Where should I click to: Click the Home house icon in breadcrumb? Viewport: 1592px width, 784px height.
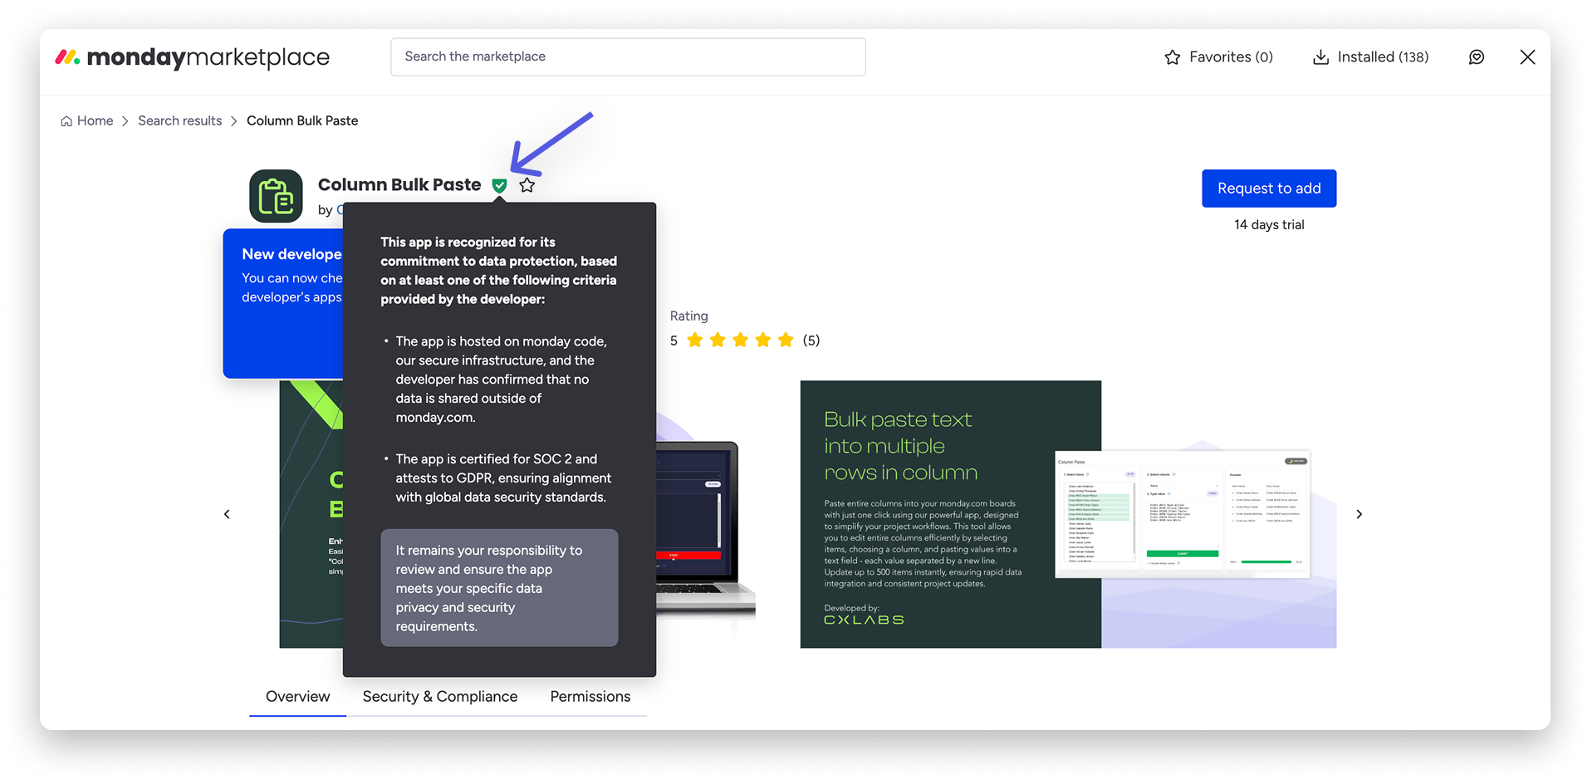66,121
